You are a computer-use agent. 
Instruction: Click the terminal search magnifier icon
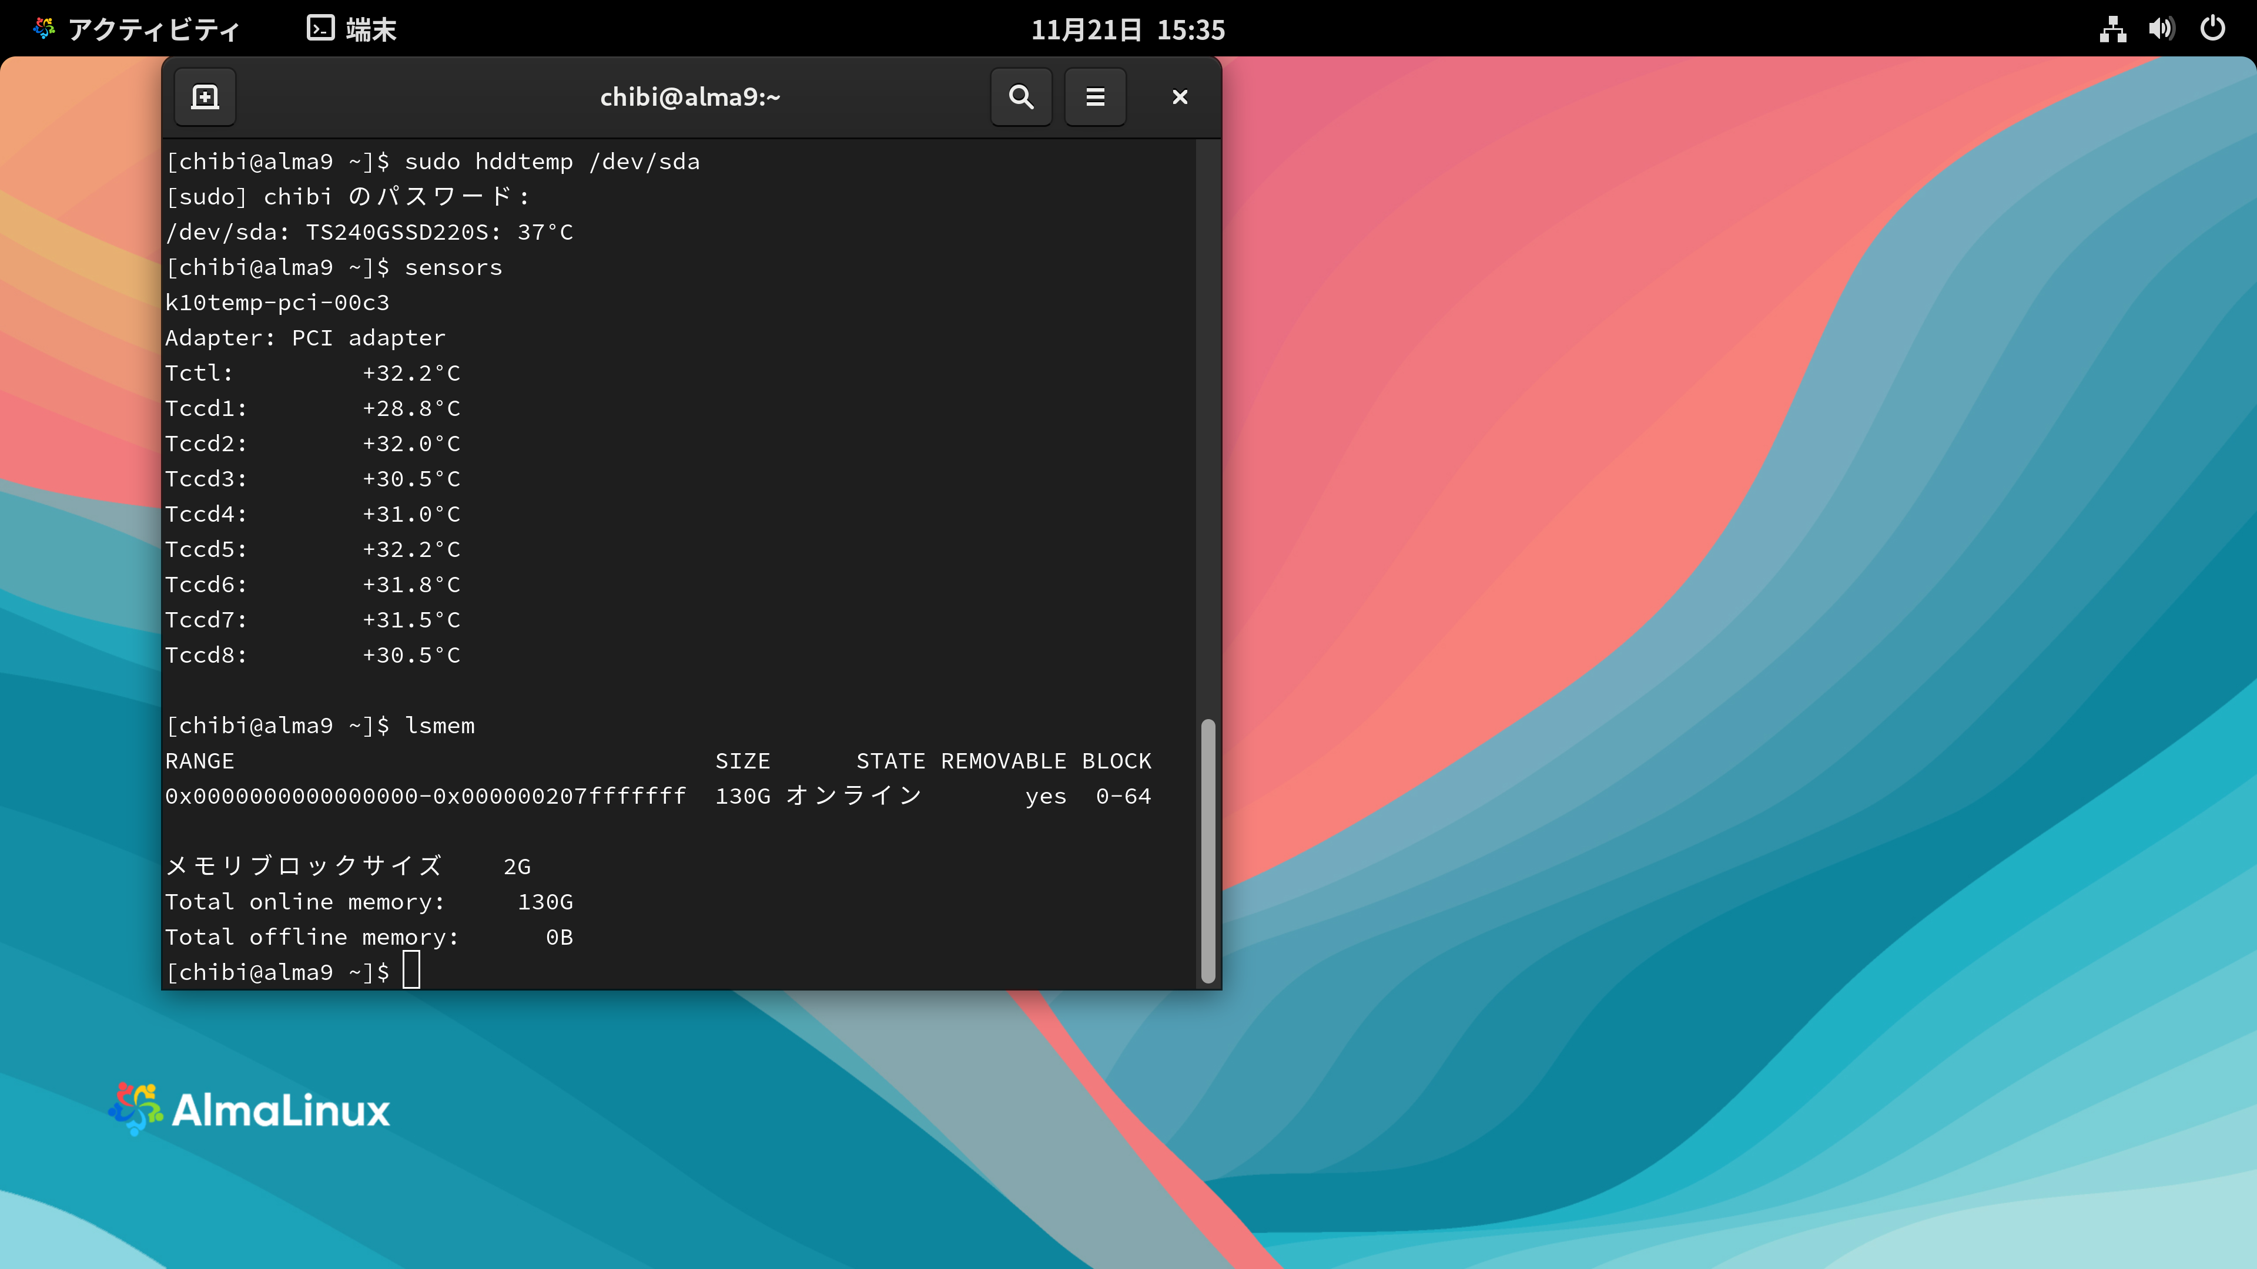point(1021,97)
